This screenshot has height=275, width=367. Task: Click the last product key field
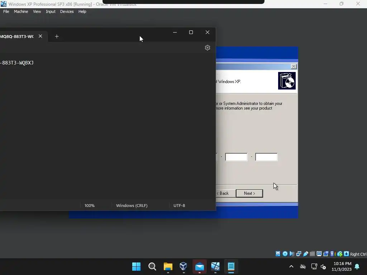tap(266, 157)
